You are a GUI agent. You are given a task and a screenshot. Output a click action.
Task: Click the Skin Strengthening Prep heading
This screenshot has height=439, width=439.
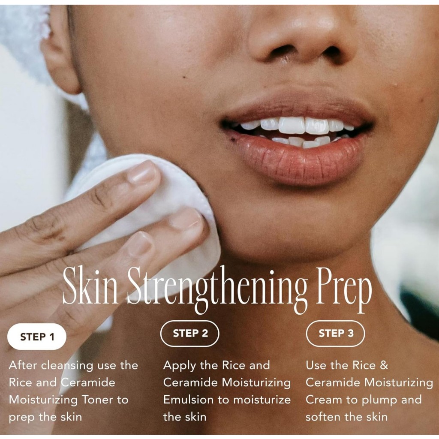coord(217,289)
